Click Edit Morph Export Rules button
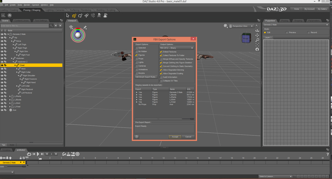 (x=146, y=77)
